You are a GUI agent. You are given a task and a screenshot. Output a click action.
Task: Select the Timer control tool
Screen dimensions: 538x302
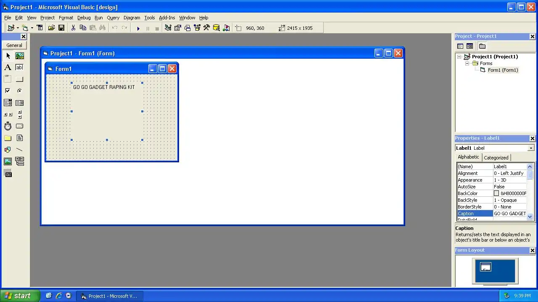8,126
